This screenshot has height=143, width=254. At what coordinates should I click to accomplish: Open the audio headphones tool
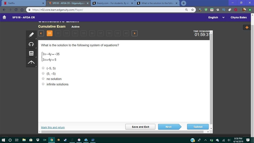[31, 44]
